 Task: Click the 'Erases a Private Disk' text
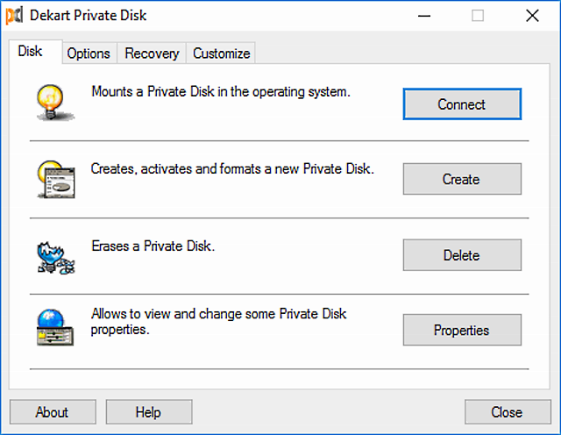click(x=153, y=246)
